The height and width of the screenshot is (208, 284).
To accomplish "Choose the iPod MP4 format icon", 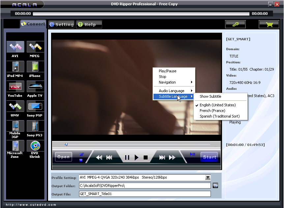I will click(x=15, y=67).
